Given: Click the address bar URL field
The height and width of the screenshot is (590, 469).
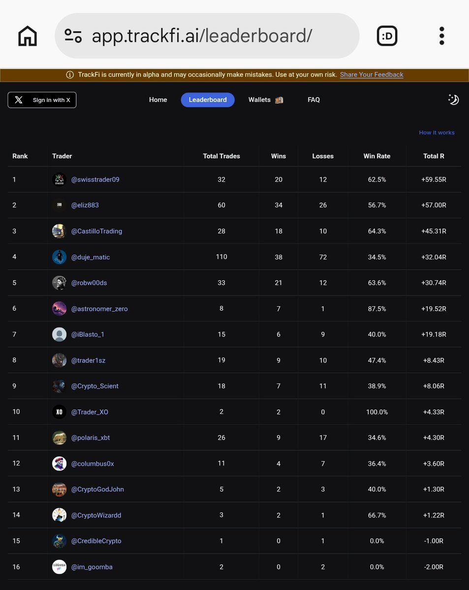Looking at the screenshot, I should point(207,36).
